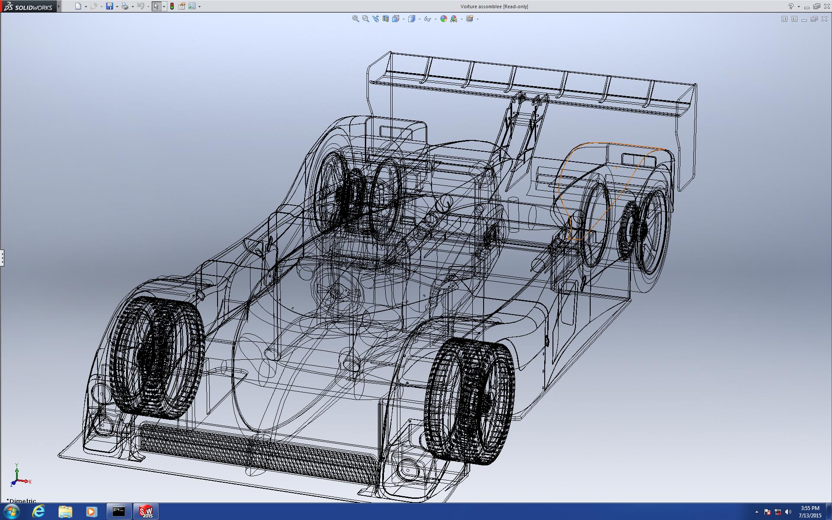Screen dimensions: 832x520
Task: Expand the Display Style dropdown arrow
Action: pyautogui.click(x=419, y=19)
